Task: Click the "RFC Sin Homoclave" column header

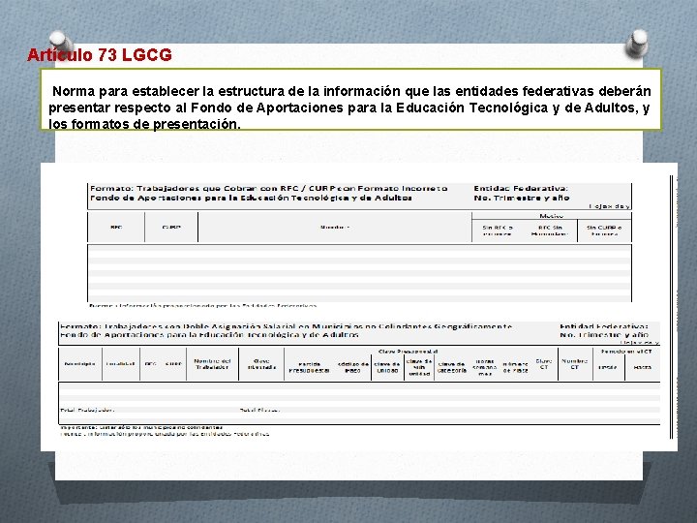Action: [550, 231]
